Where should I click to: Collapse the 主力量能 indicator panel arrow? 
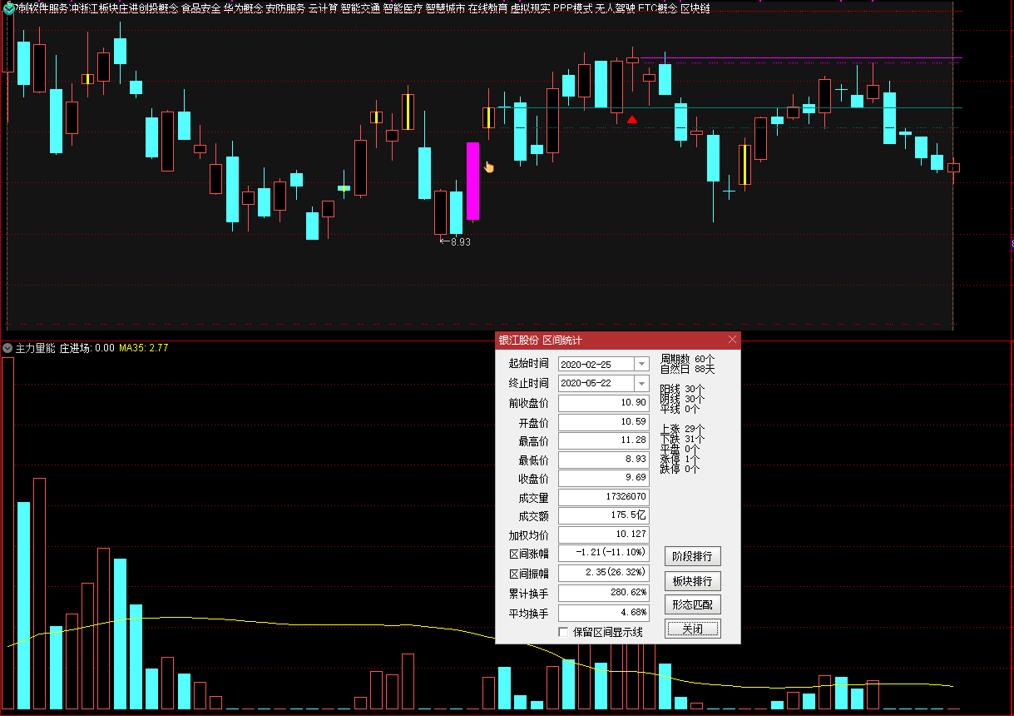7,348
